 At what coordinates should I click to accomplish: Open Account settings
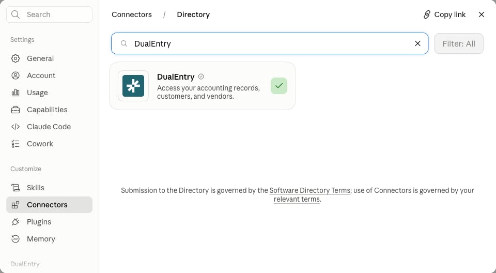50,75
